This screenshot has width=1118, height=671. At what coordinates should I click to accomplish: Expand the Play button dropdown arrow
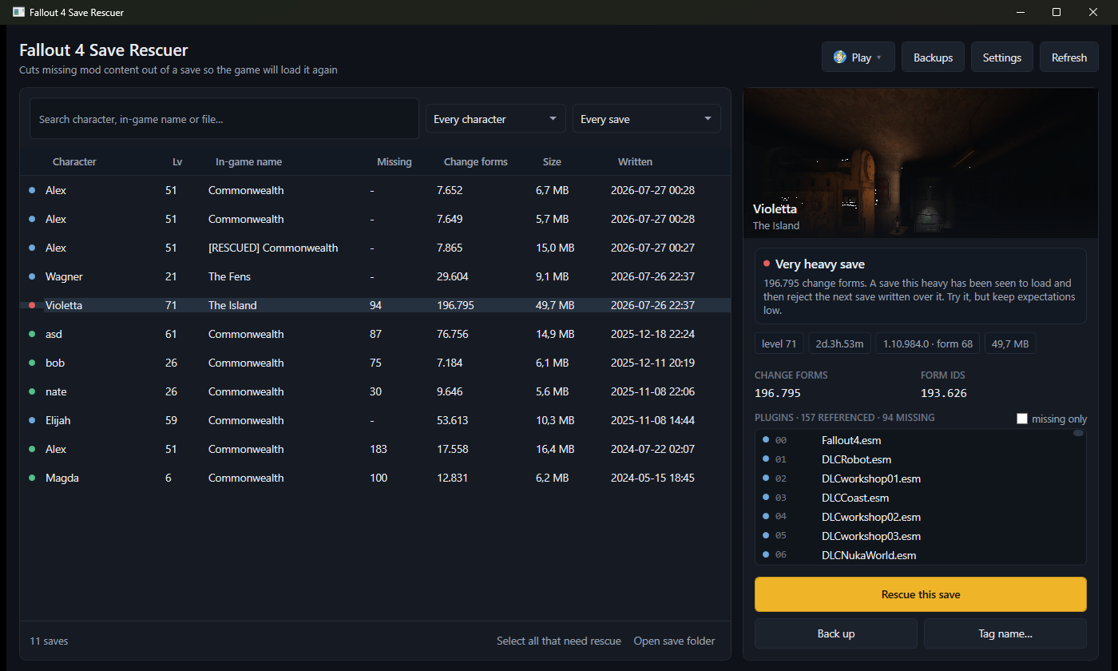point(879,58)
